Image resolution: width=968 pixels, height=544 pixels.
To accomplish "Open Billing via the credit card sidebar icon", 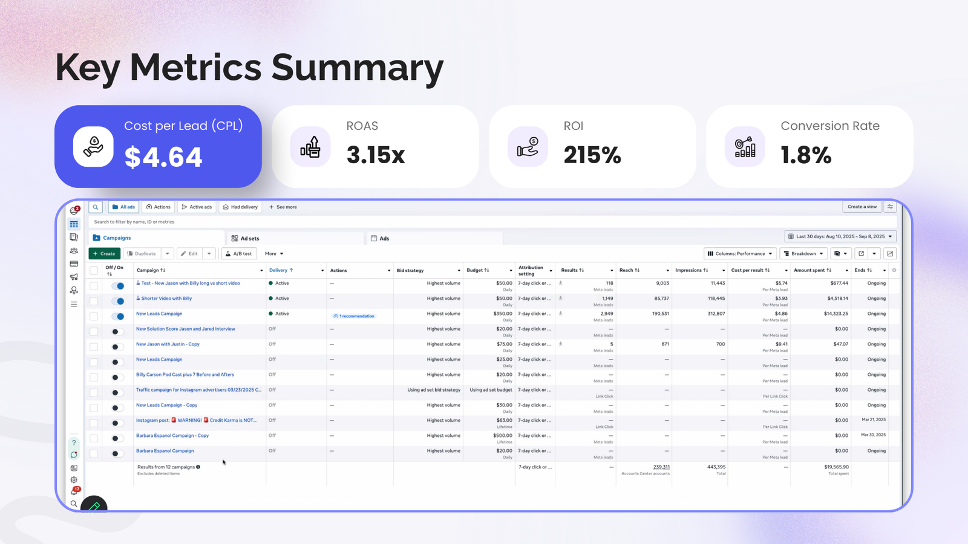I will pos(74,264).
